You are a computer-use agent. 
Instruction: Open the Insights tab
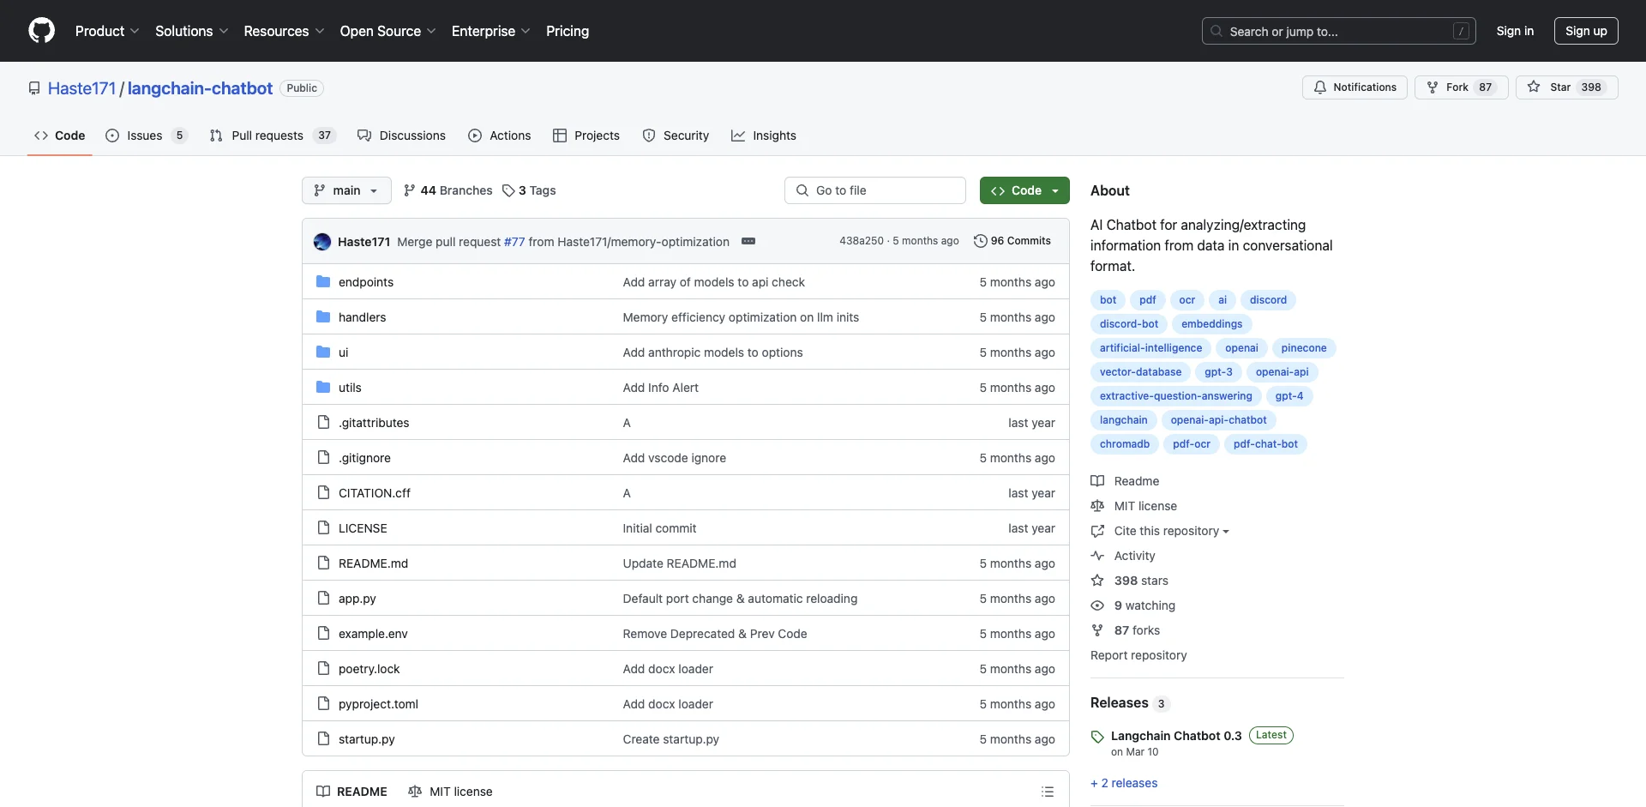[x=764, y=136]
